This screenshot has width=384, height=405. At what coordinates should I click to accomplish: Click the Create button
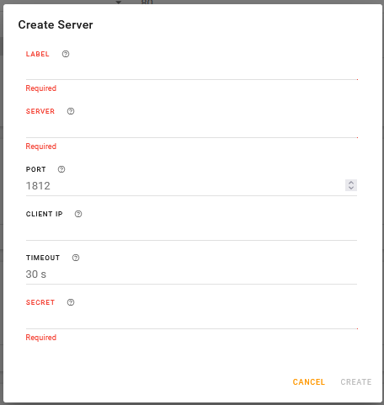pos(356,382)
